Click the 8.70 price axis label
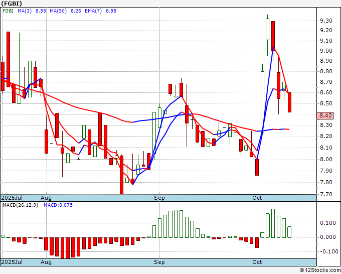Viewport: 341px width, 274px height. pyautogui.click(x=326, y=82)
